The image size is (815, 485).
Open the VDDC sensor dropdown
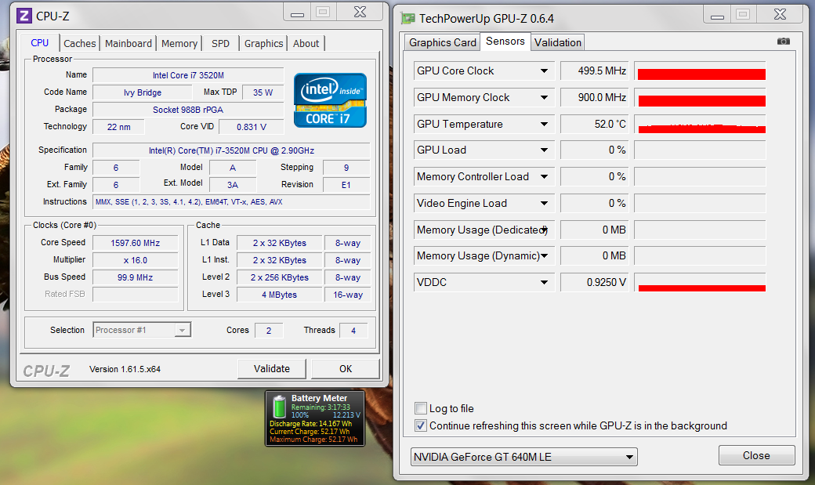click(544, 282)
